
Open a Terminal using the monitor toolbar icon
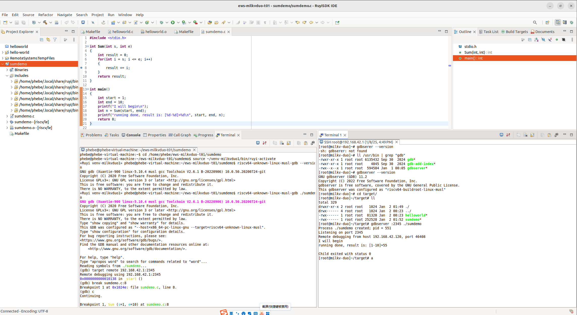click(x=83, y=22)
